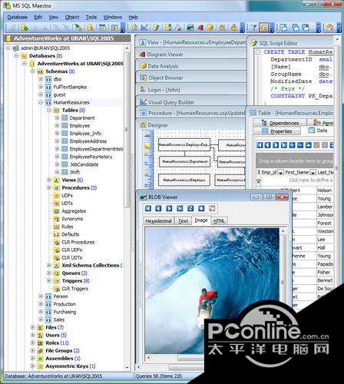The width and height of the screenshot is (344, 384).
Task: Click delete record minus button in Table navigator
Action: [300, 145]
